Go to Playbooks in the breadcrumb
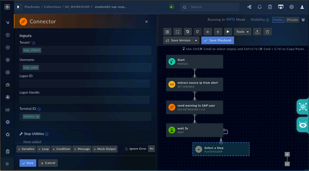This screenshot has width=309, height=171. [32, 7]
